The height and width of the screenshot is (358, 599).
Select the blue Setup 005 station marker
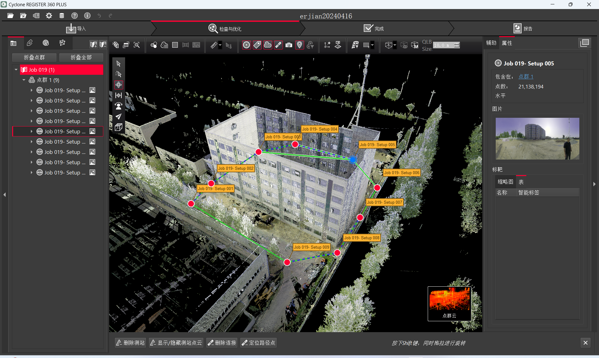(353, 160)
